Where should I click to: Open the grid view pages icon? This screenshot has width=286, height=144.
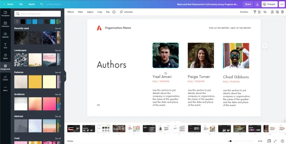(269, 141)
